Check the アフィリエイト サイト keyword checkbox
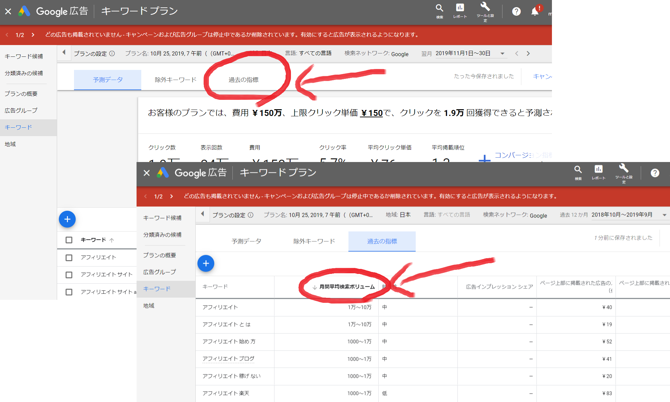Viewport: 670px width, 402px height. tap(69, 275)
